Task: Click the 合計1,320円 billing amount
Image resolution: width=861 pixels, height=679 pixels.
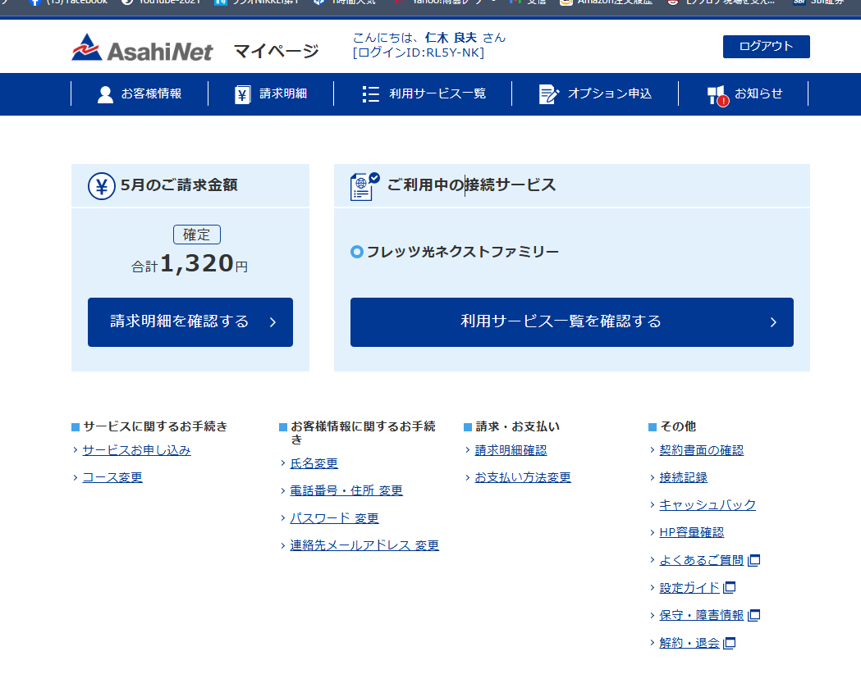Action: pyautogui.click(x=190, y=264)
